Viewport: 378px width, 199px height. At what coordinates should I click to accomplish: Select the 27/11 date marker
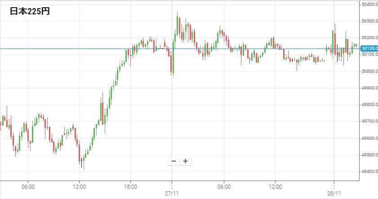pos(172,194)
